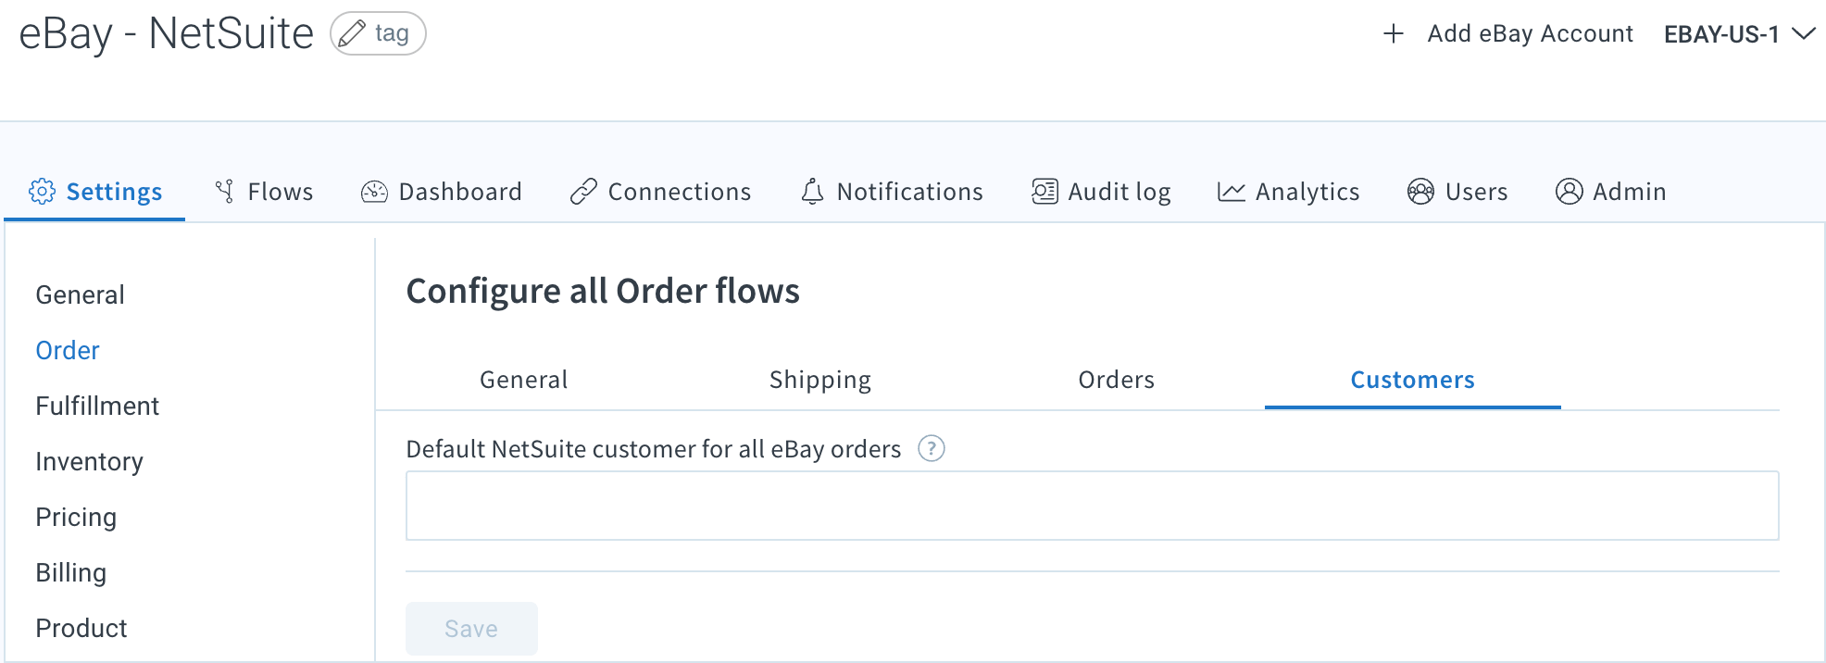The height and width of the screenshot is (663, 1826).
Task: Select Fulfillment in the settings sidebar
Action: click(x=97, y=406)
